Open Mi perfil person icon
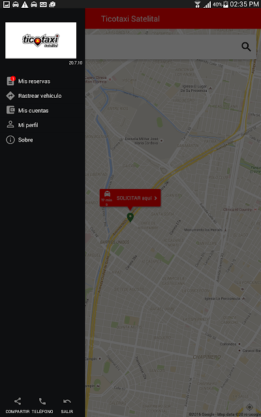The image size is (261, 417). point(10,124)
